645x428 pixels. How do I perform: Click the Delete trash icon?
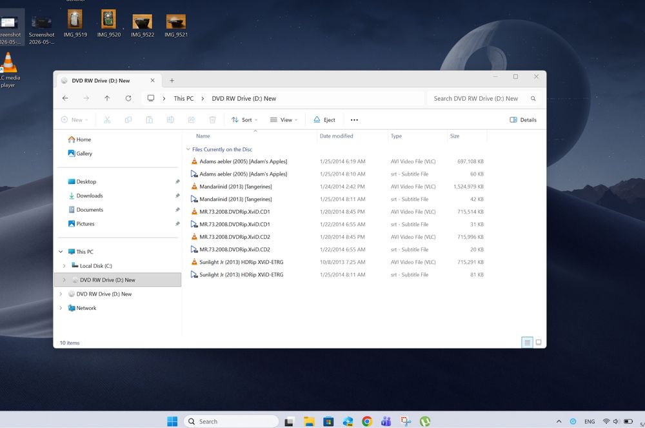click(212, 120)
